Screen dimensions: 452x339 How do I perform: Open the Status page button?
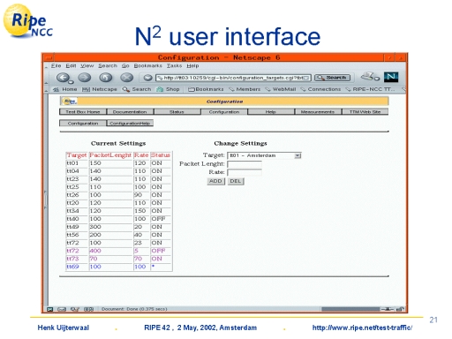pos(177,112)
